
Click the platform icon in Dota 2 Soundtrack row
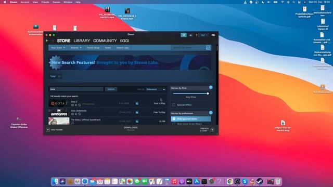coord(137,121)
